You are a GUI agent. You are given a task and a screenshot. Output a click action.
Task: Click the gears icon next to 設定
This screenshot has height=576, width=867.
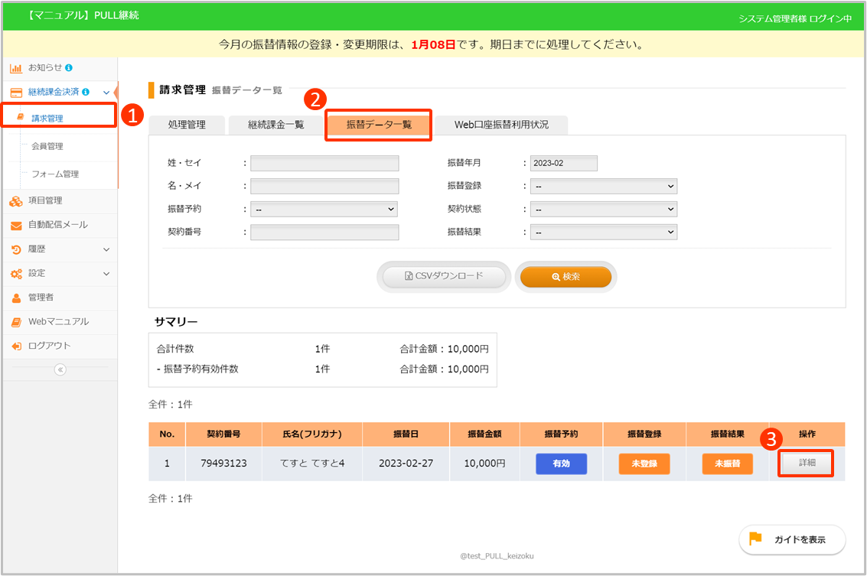coord(15,274)
